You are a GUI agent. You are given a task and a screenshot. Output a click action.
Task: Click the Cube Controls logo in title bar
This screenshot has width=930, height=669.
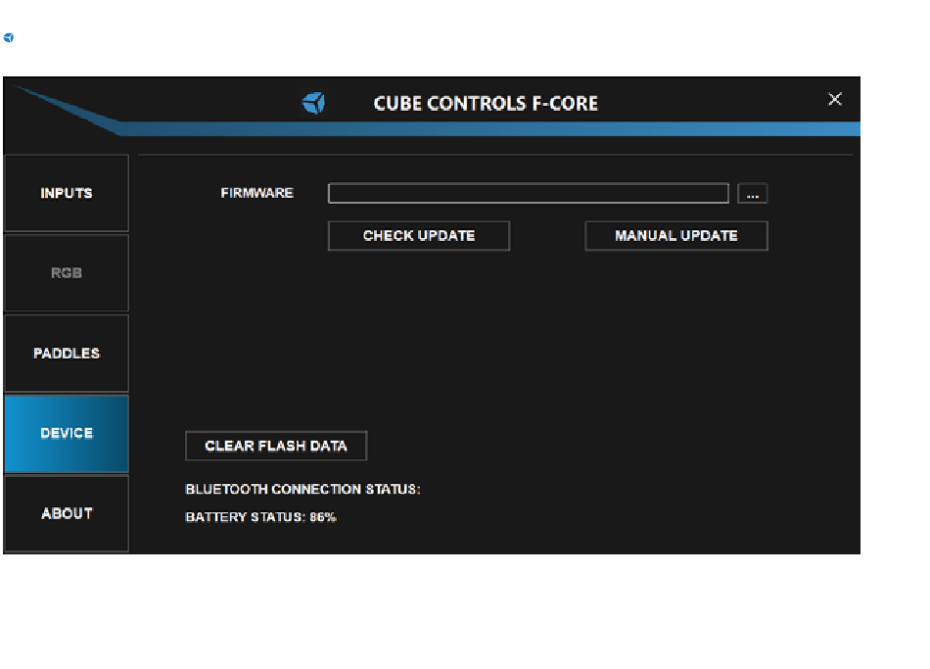314,103
